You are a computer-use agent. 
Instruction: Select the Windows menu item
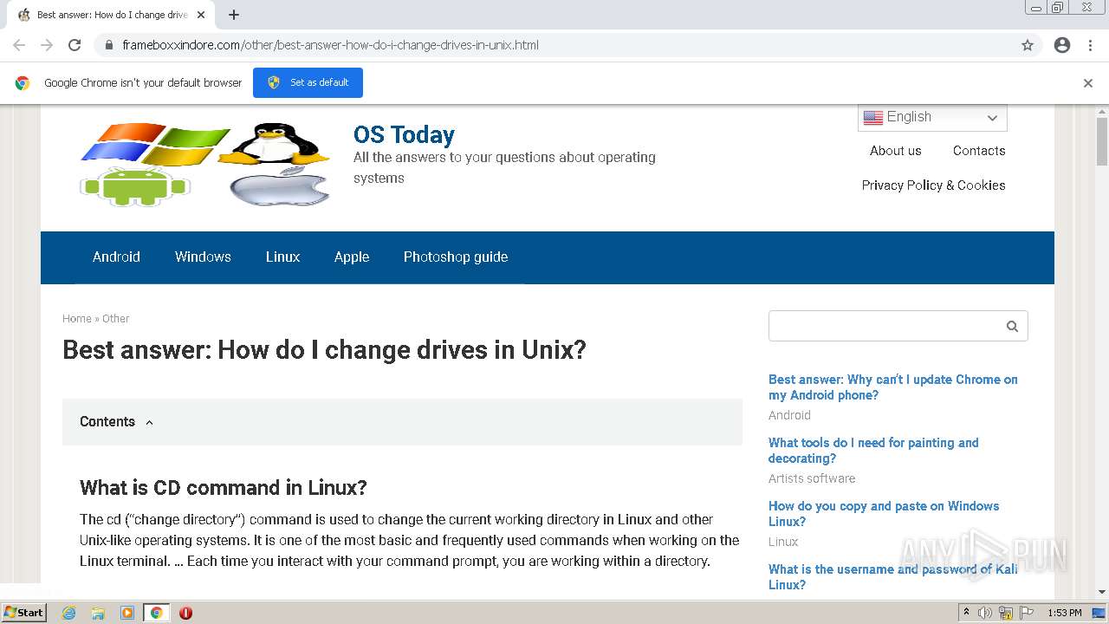(x=203, y=257)
